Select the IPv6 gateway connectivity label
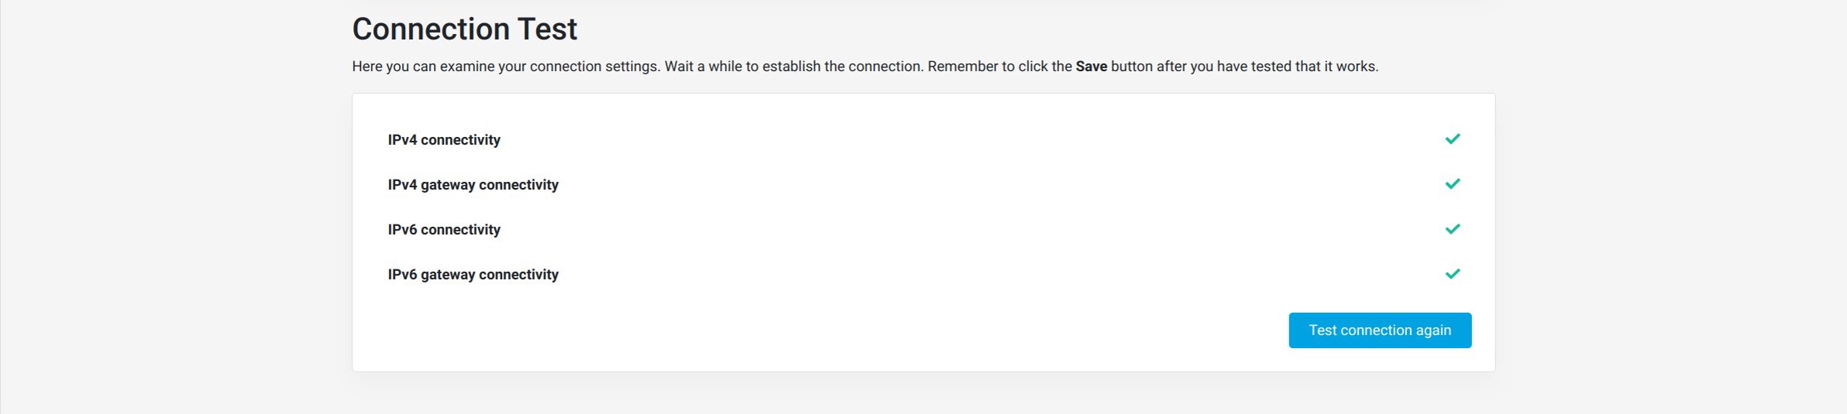Screen dimensions: 1847x414 (x=473, y=275)
